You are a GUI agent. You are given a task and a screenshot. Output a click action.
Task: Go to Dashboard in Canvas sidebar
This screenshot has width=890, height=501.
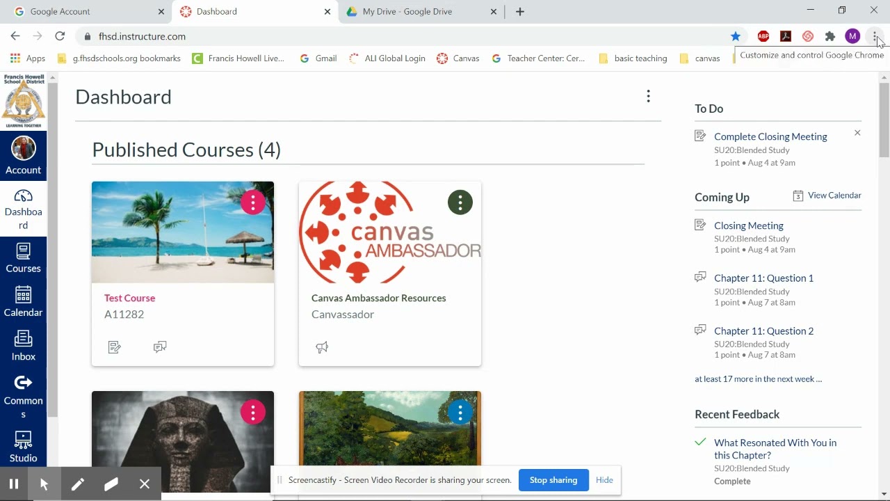coord(23,209)
